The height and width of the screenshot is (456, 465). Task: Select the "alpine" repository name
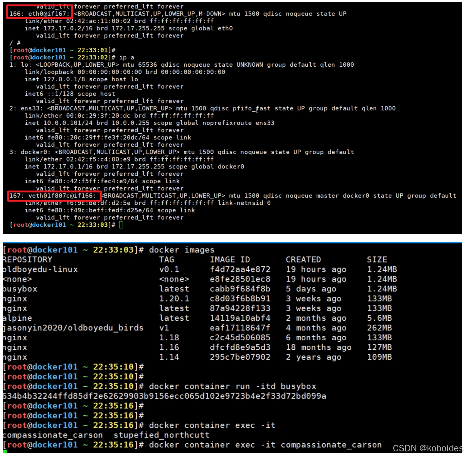click(17, 318)
